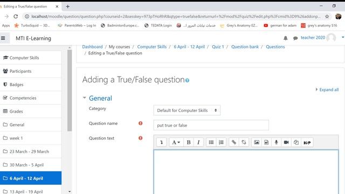The width and height of the screenshot is (345, 194).
Task: Record audio with microphone icon
Action: [277, 142]
